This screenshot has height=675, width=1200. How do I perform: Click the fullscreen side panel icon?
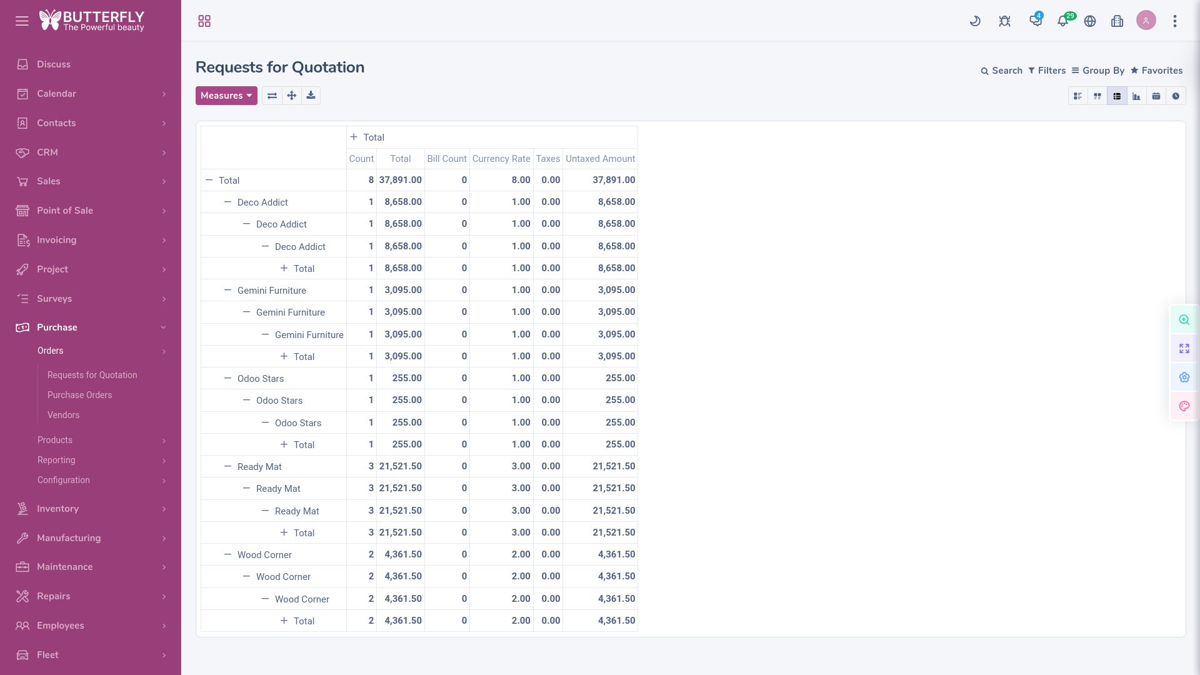click(1184, 349)
